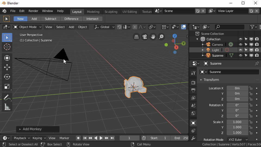The width and height of the screenshot is (261, 147).
Task: Toggle selectability of the Light
Action: pyautogui.click(x=246, y=50)
